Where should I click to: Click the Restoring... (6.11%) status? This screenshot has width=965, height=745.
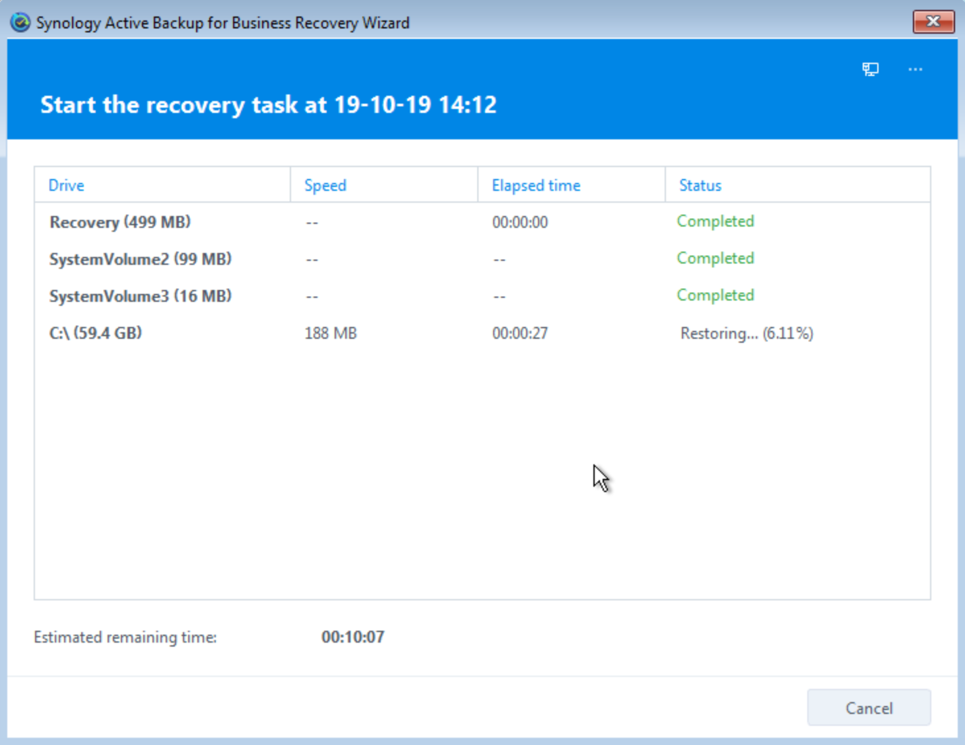(x=747, y=334)
